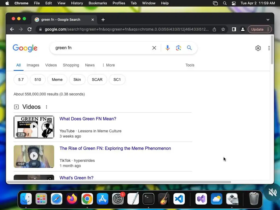This screenshot has height=210, width=280.
Task: Select the Meme filter chip
Action: [57, 80]
